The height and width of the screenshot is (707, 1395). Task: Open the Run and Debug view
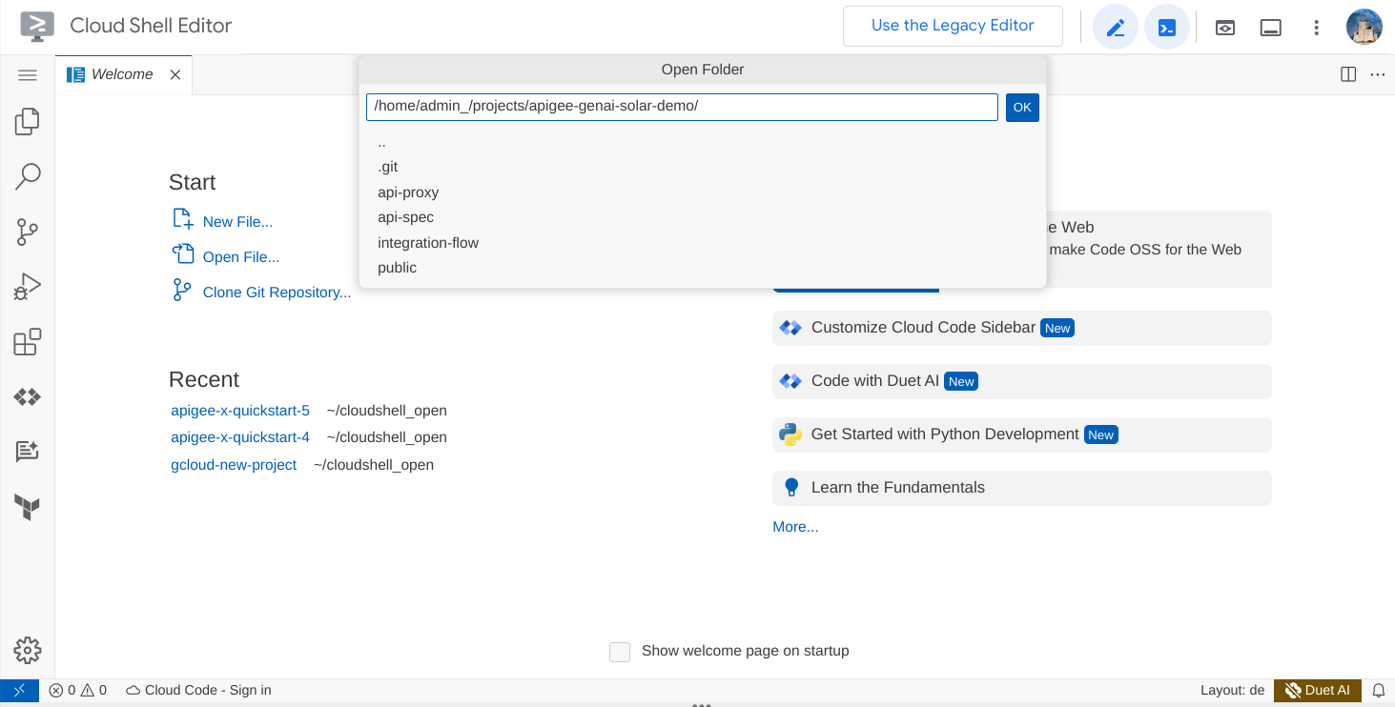click(28, 287)
